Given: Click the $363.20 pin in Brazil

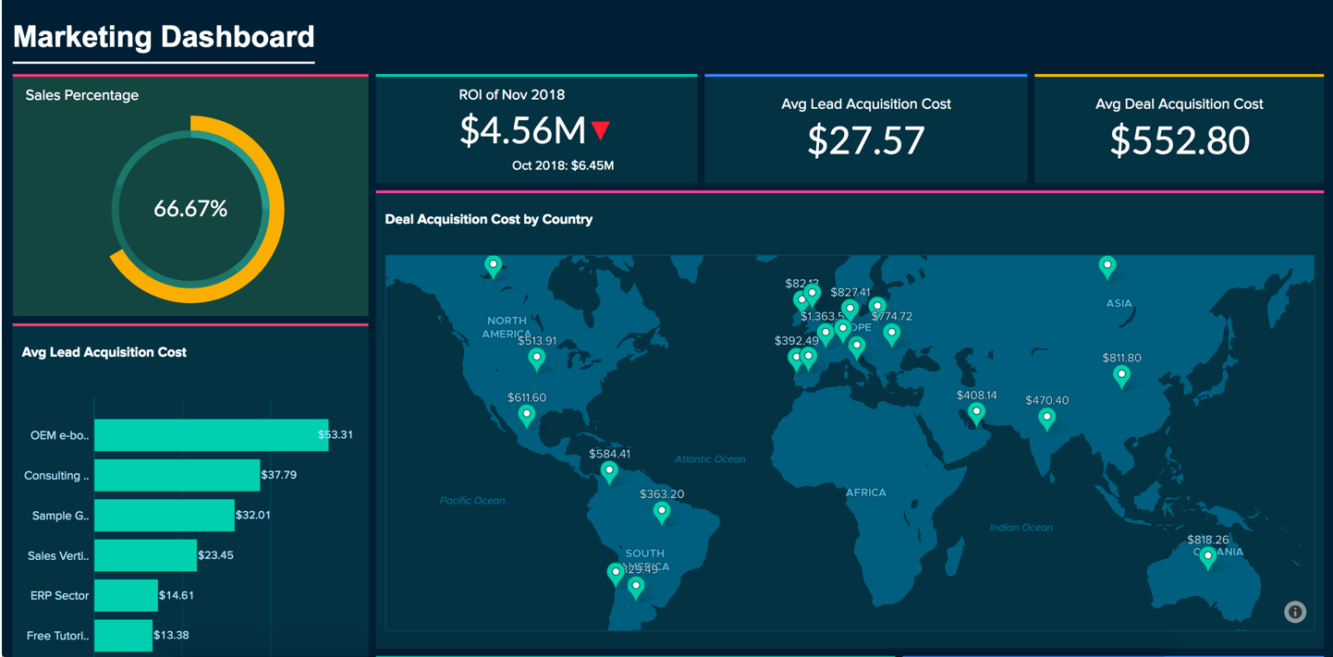Looking at the screenshot, I should (662, 510).
